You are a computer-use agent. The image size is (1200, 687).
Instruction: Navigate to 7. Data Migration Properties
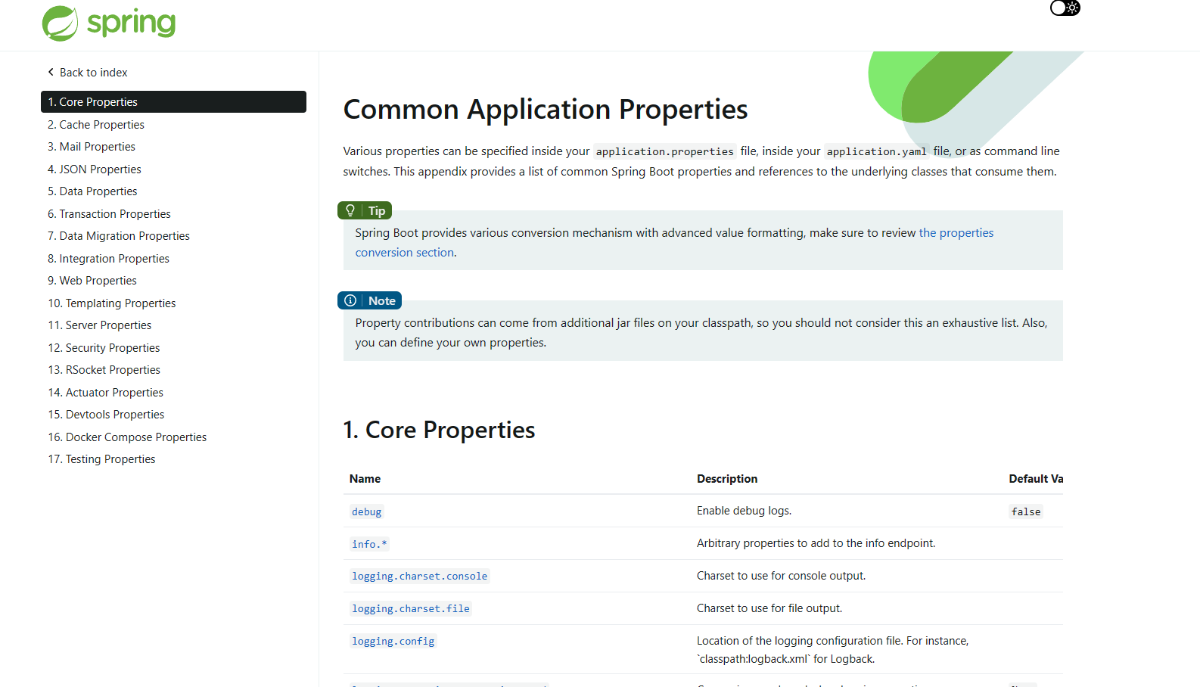point(119,236)
